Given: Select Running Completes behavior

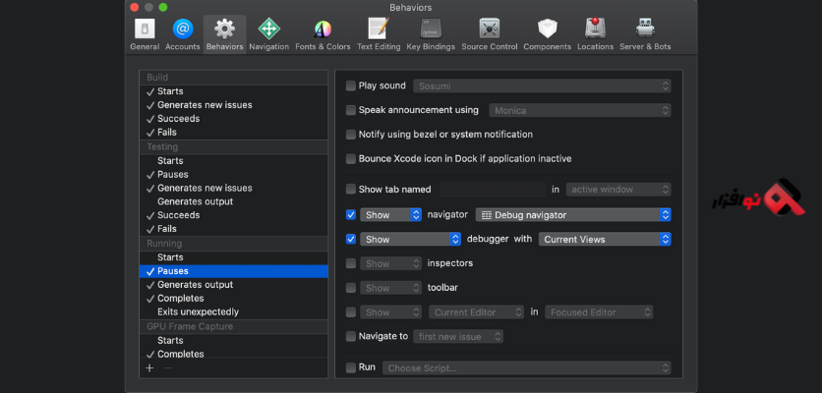Looking at the screenshot, I should 234,298.
